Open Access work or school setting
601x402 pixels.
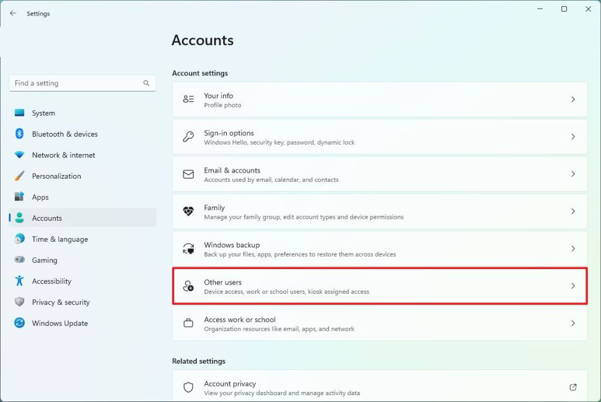[x=379, y=323]
